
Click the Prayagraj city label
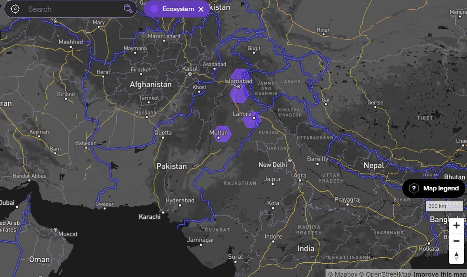point(348,200)
